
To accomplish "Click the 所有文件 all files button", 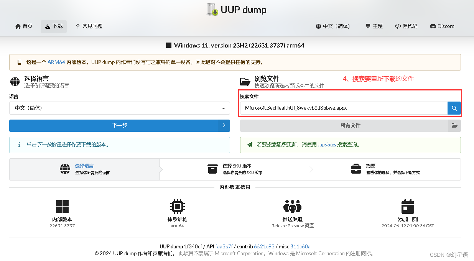I will 351,126.
